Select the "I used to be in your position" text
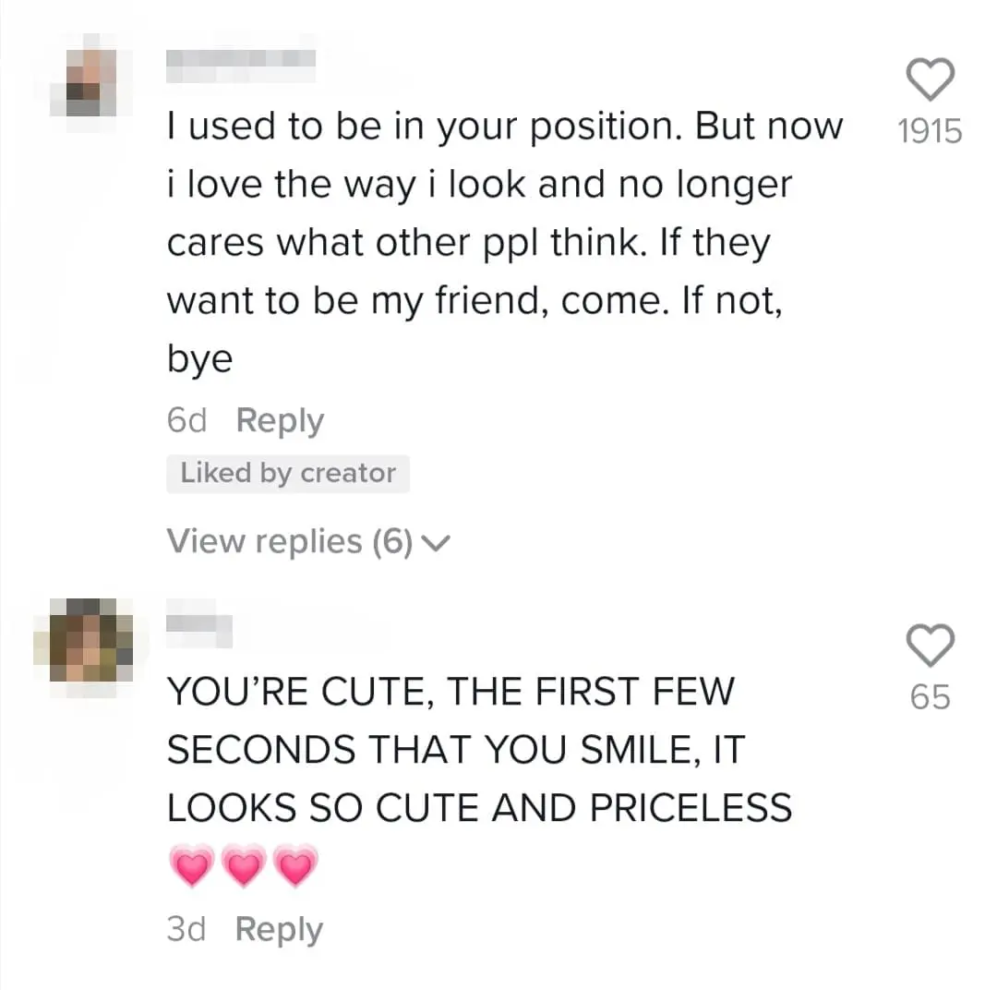997x990 pixels. (504, 127)
